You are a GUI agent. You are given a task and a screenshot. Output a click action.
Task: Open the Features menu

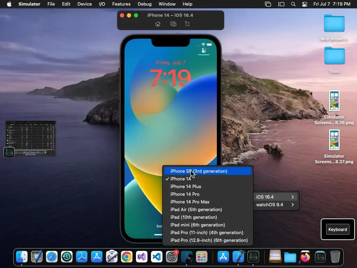pyautogui.click(x=121, y=4)
